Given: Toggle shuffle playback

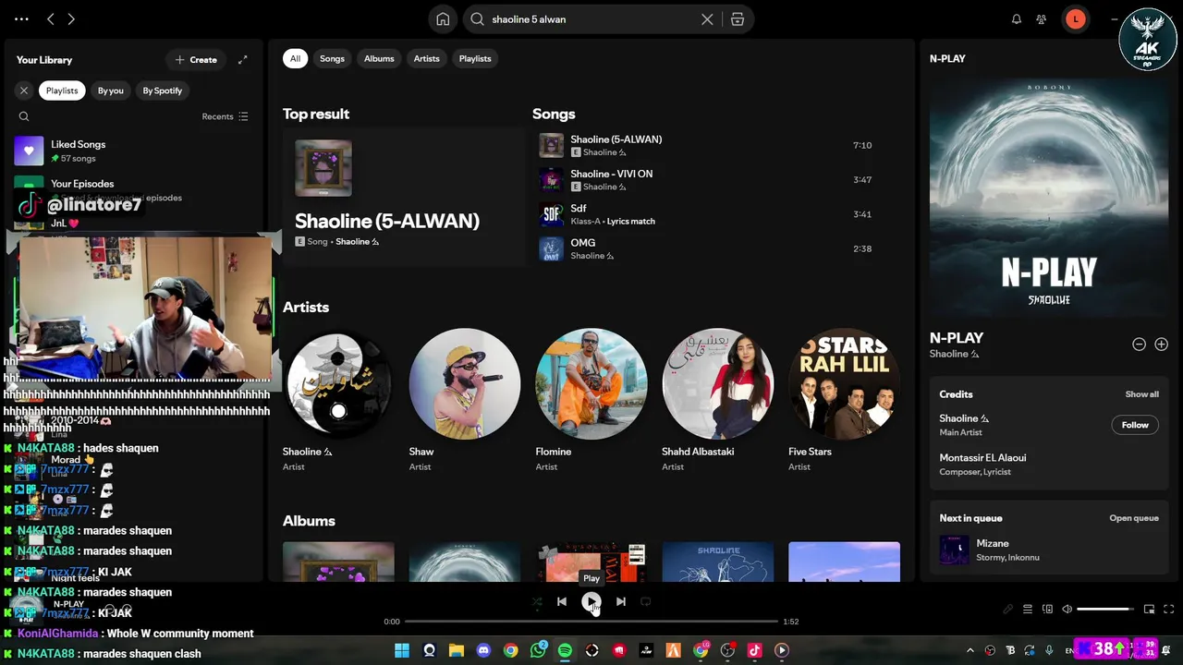Looking at the screenshot, I should pyautogui.click(x=536, y=602).
